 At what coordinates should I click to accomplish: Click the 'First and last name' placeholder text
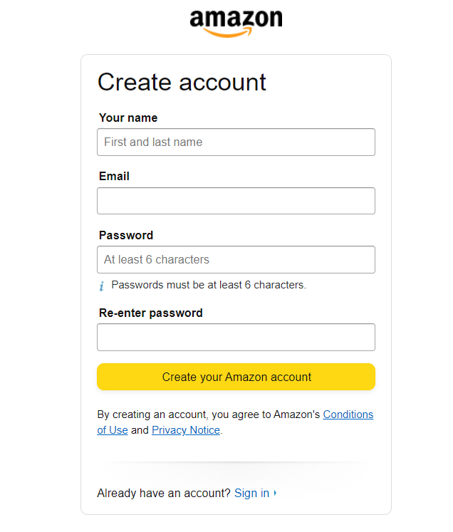point(153,142)
